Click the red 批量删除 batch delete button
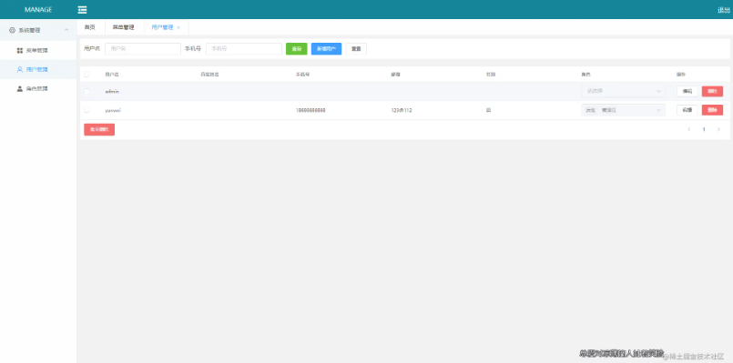This screenshot has height=363, width=733. (x=99, y=129)
